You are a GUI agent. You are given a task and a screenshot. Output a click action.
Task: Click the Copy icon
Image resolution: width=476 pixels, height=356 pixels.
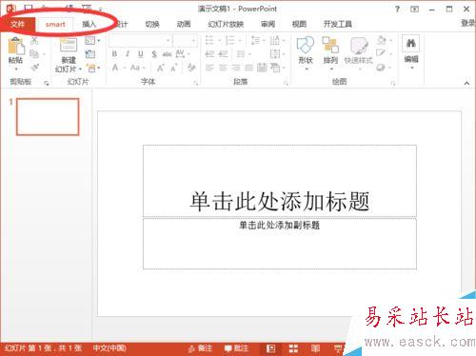pos(34,54)
